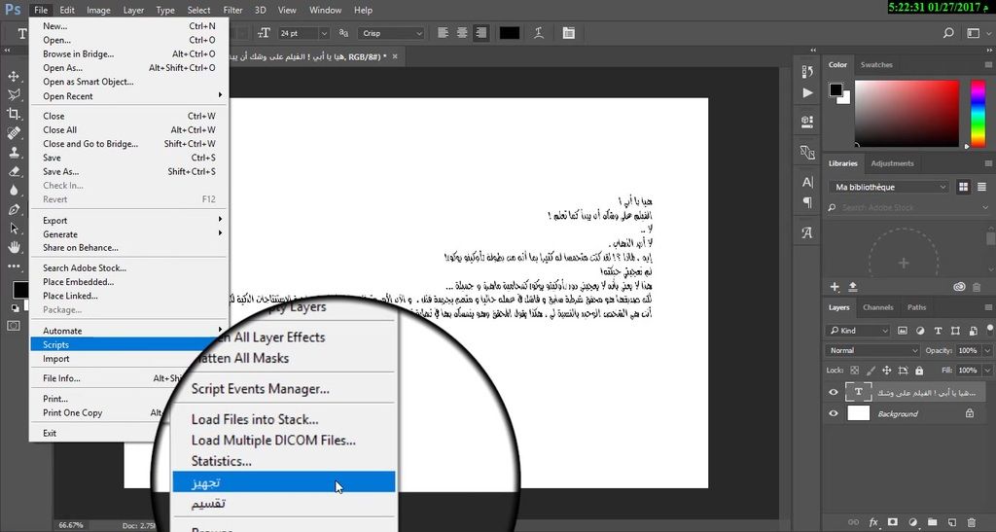
Task: Select the Eraser tool
Action: (14, 171)
